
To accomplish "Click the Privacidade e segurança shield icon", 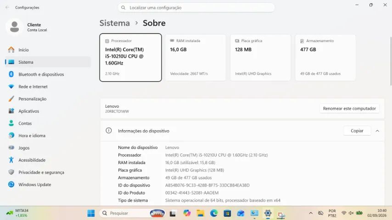I will [11, 172].
